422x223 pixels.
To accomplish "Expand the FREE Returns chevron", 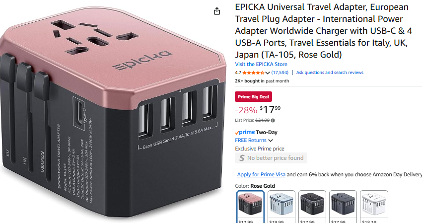I will pyautogui.click(x=271, y=141).
